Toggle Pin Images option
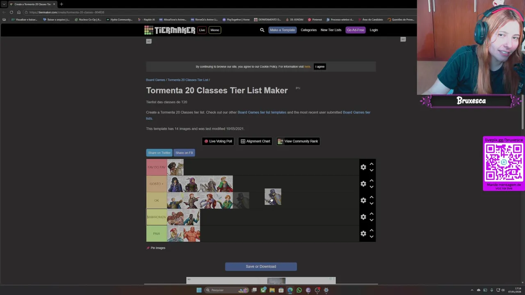This screenshot has height=295, width=525. [156, 248]
